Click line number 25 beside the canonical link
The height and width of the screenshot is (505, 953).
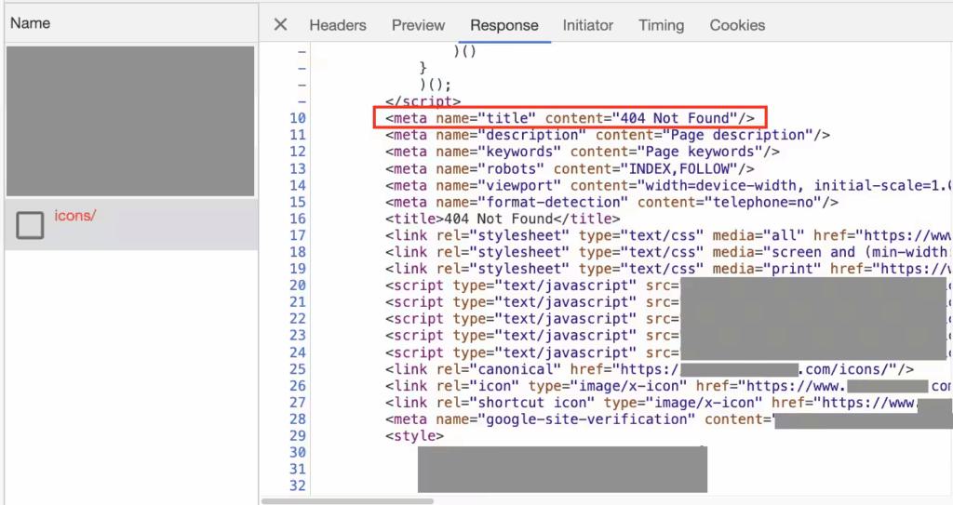(298, 369)
